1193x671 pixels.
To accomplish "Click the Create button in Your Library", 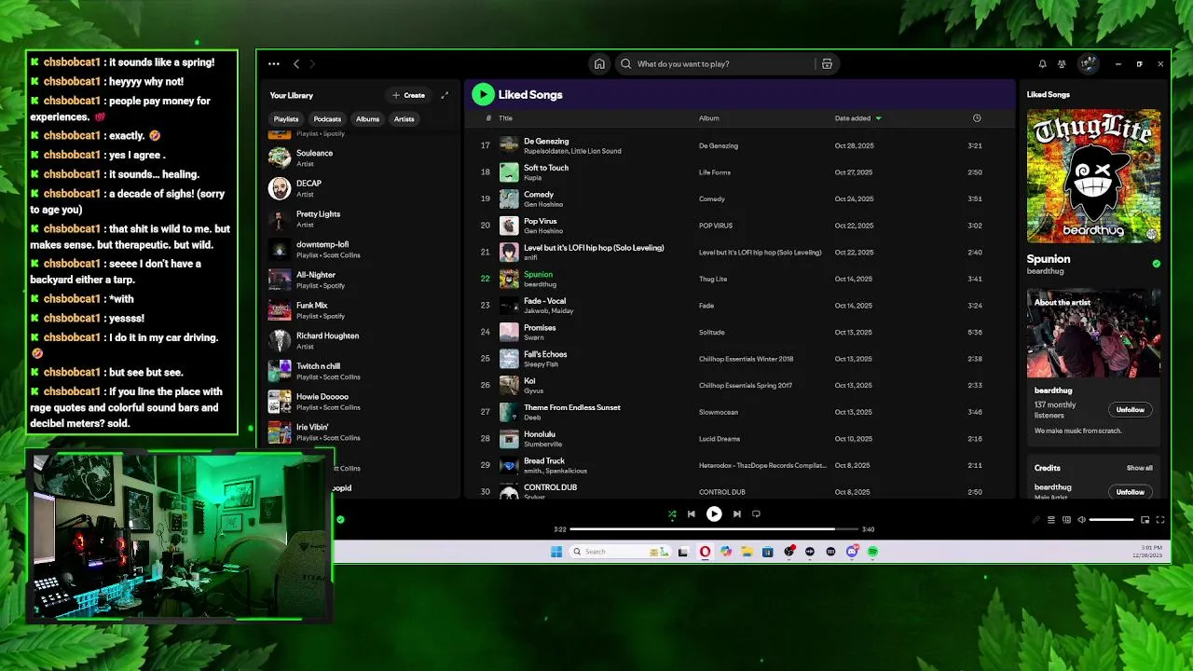I will coord(409,95).
